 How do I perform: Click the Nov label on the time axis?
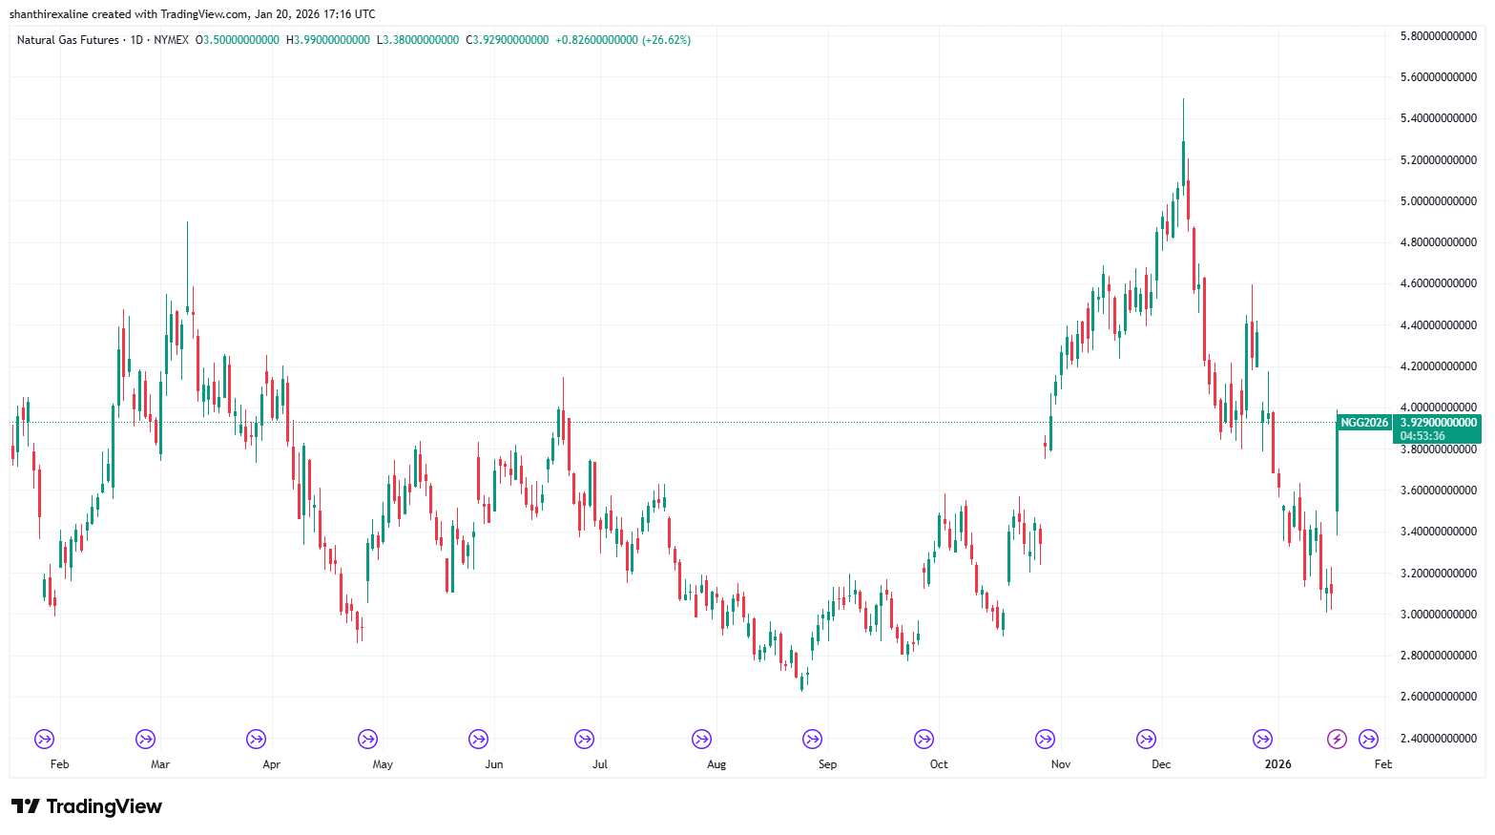(1061, 764)
